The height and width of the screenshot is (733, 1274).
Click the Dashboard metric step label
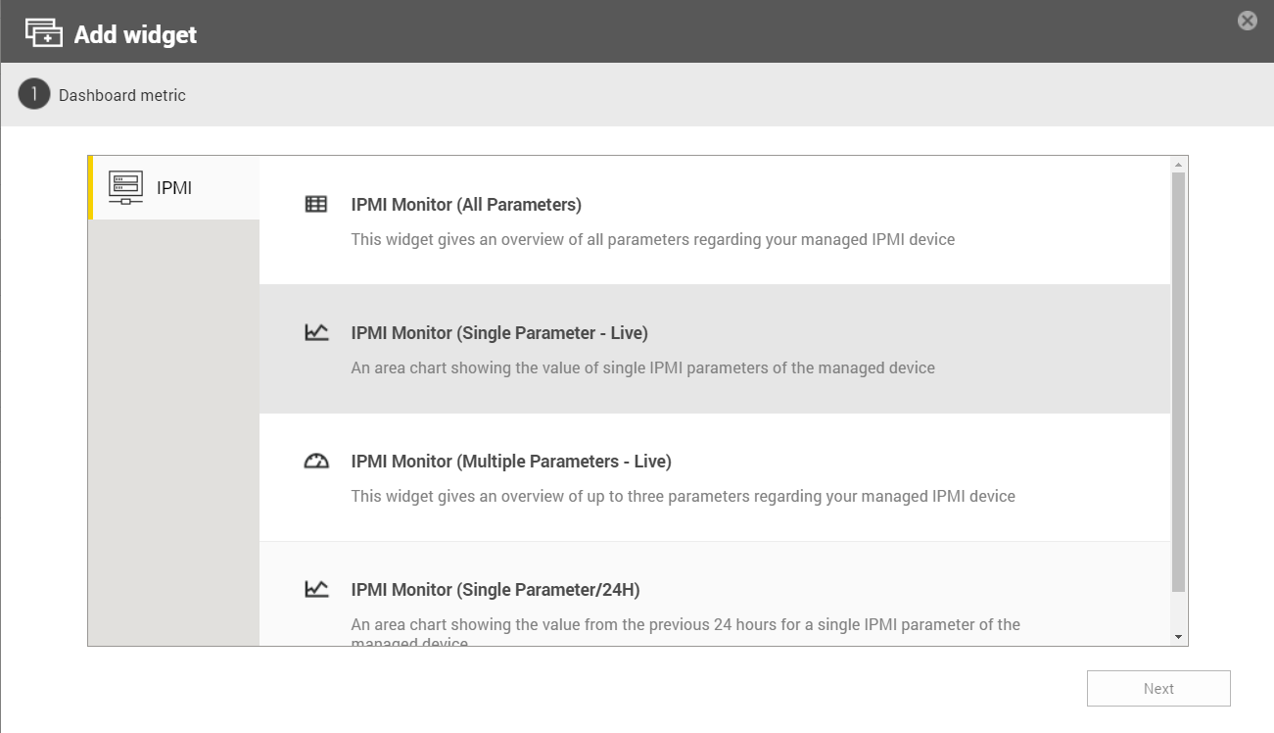(x=122, y=95)
